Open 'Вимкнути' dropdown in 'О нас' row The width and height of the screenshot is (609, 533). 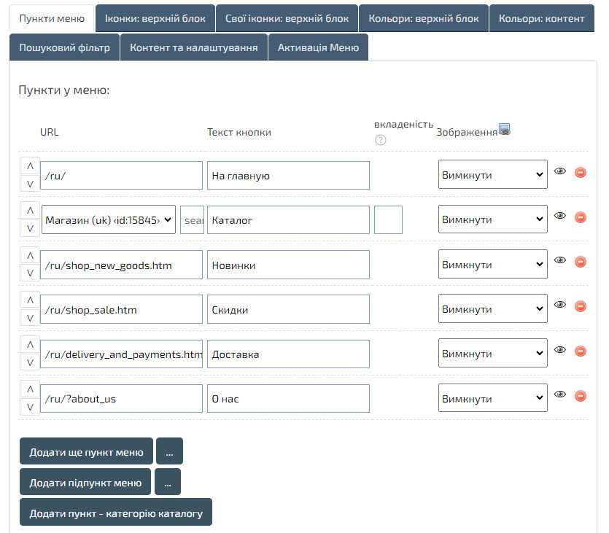point(492,399)
